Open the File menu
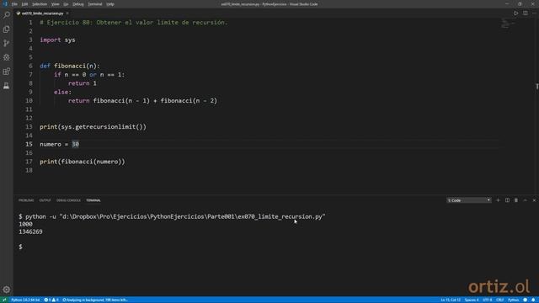 pyautogui.click(x=14, y=4)
